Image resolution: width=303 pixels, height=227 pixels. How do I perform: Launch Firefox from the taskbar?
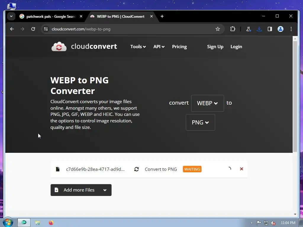pyautogui.click(x=51, y=223)
